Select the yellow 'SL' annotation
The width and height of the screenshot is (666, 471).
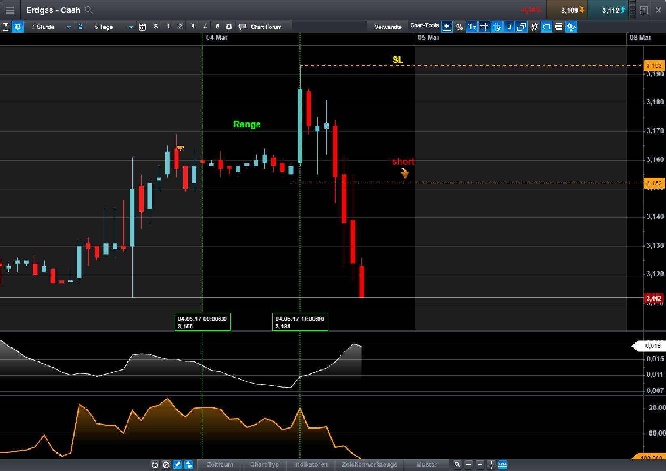pyautogui.click(x=398, y=60)
